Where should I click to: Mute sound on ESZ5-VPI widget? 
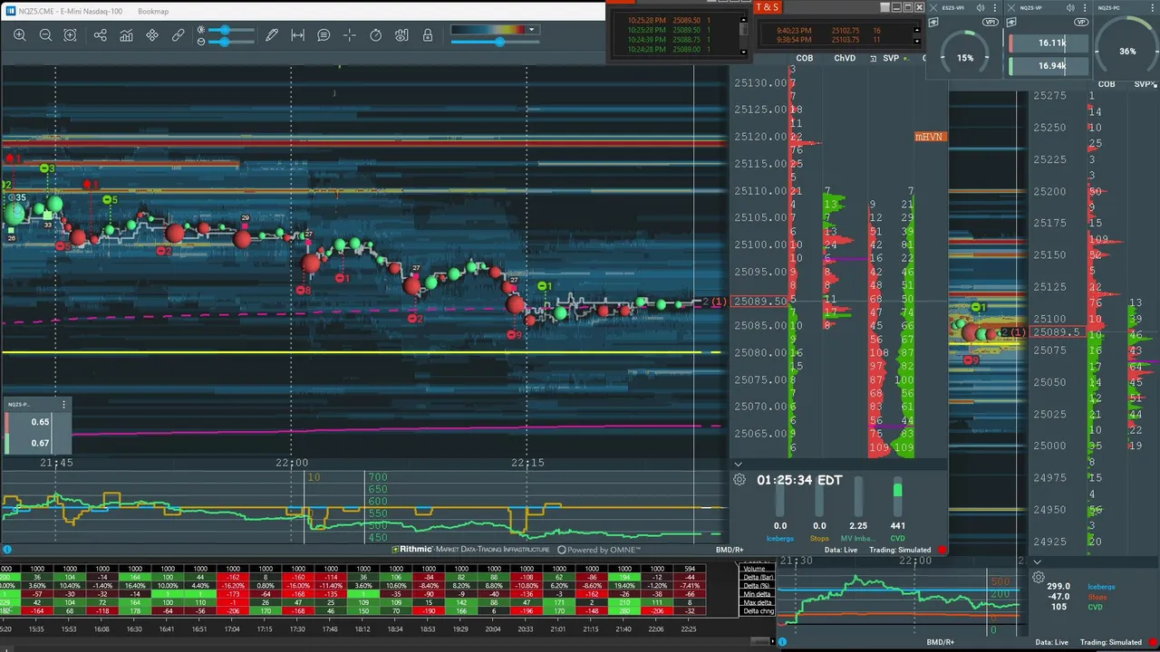pos(981,7)
